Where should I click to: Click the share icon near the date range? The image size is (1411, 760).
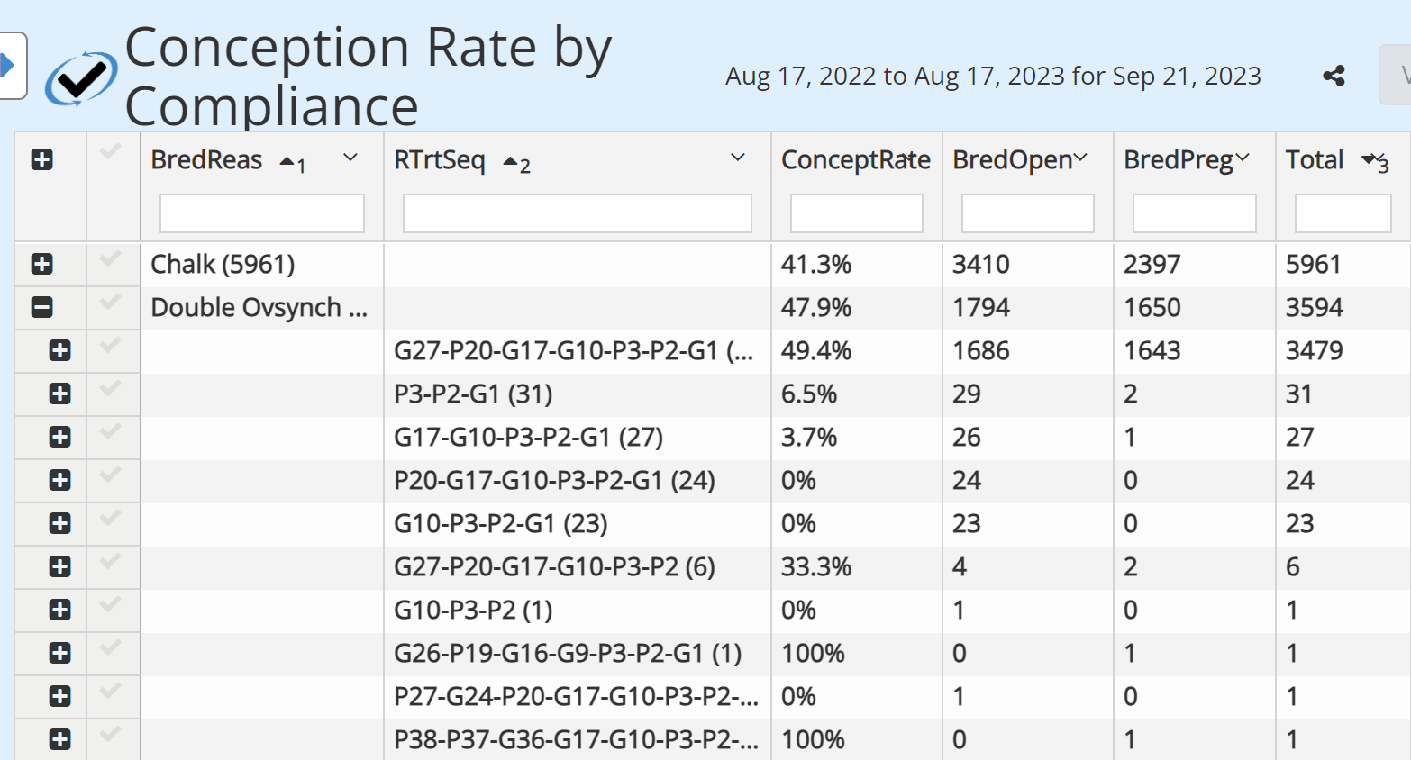pos(1334,77)
